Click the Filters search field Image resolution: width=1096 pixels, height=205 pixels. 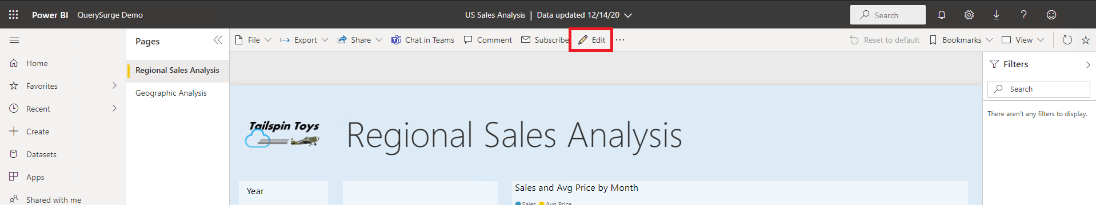tap(1038, 89)
